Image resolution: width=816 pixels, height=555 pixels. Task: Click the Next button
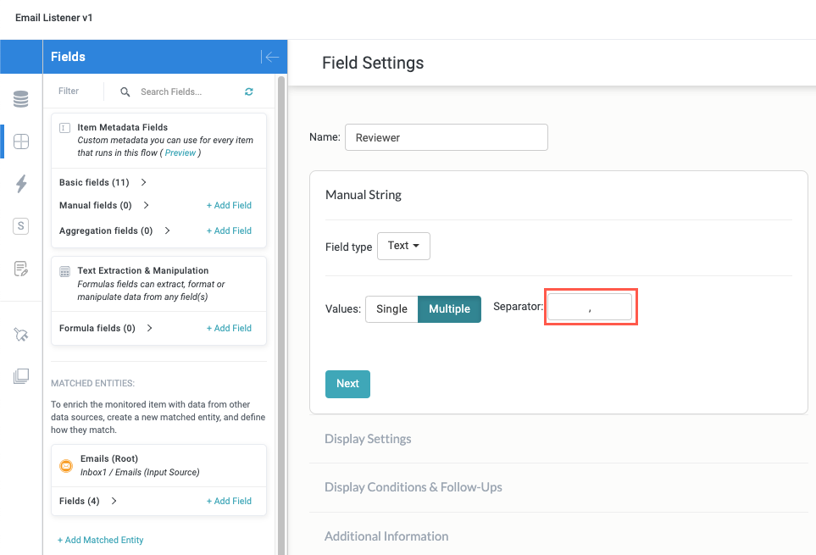tap(347, 384)
